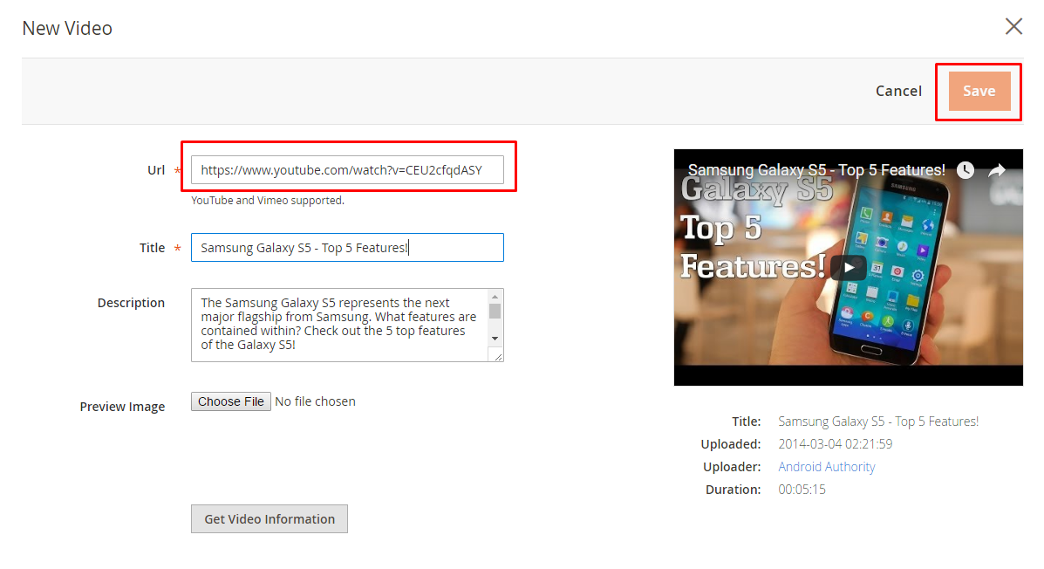Screen dimensions: 1044x569
Task: Click the duration value '00:05:15'
Action: [802, 489]
